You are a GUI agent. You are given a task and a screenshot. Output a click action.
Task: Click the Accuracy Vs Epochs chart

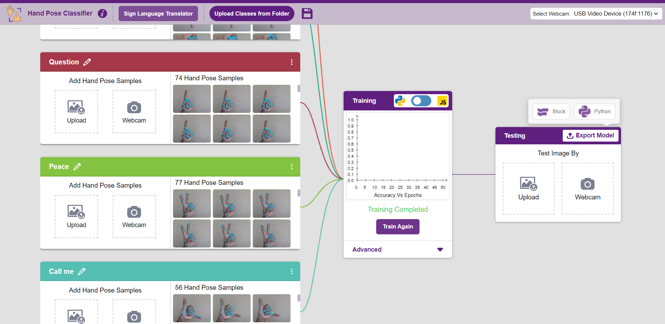398,156
